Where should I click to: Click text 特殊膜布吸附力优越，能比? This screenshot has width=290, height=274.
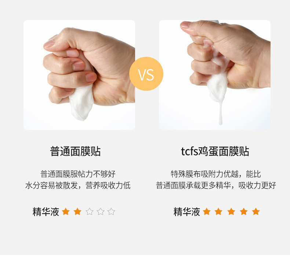point(216,174)
